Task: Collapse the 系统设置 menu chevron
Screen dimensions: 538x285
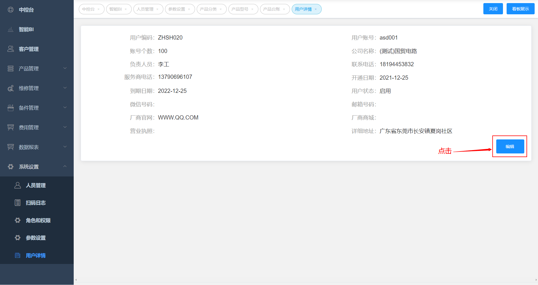Action: click(x=65, y=167)
